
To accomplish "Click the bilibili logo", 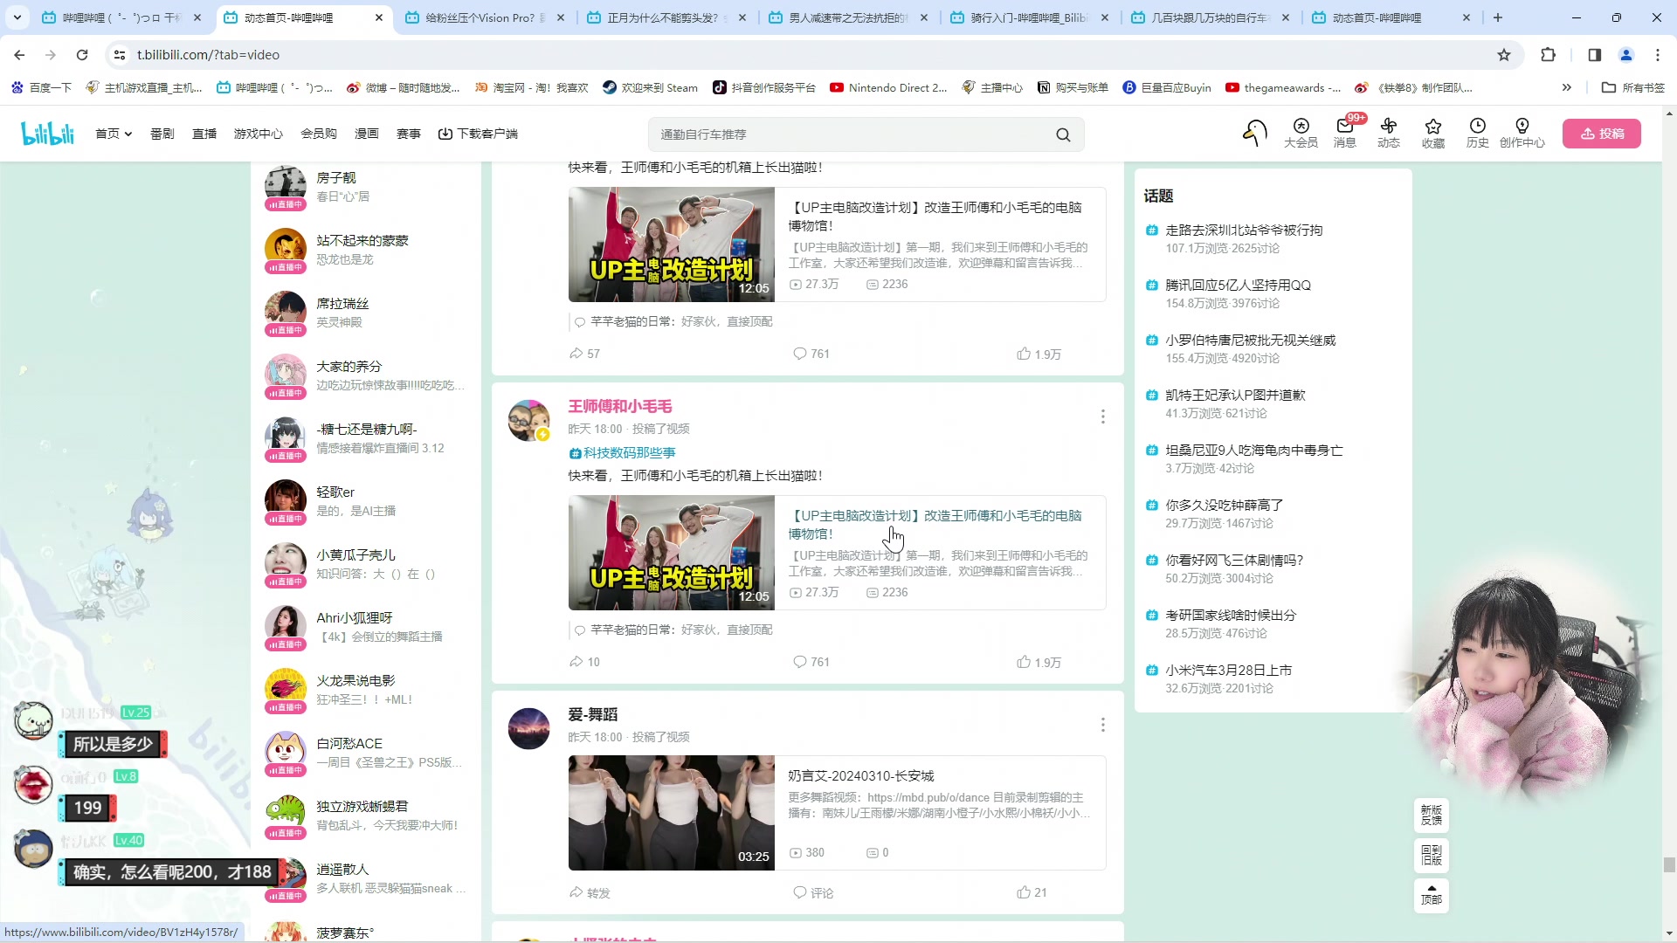I will click(x=47, y=133).
